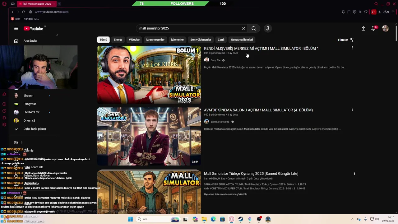Click the Turkish flag extension icon
Viewport: 398px width, 224px height.
(374, 12)
